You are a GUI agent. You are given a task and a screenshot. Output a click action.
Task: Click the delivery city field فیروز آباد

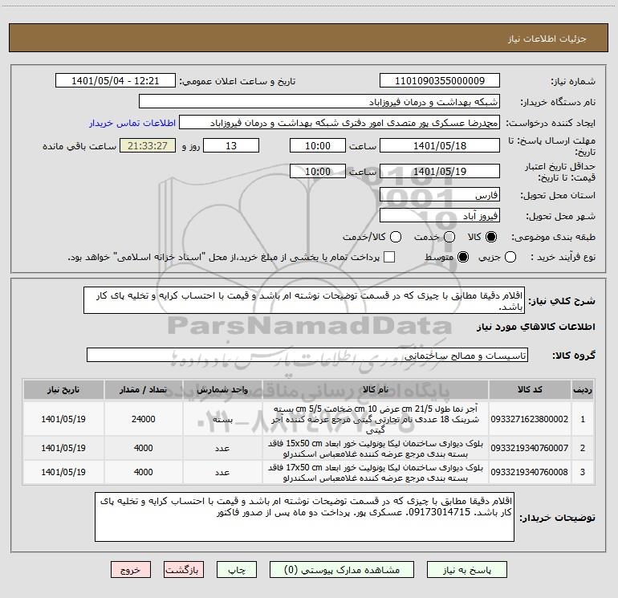[x=440, y=216]
